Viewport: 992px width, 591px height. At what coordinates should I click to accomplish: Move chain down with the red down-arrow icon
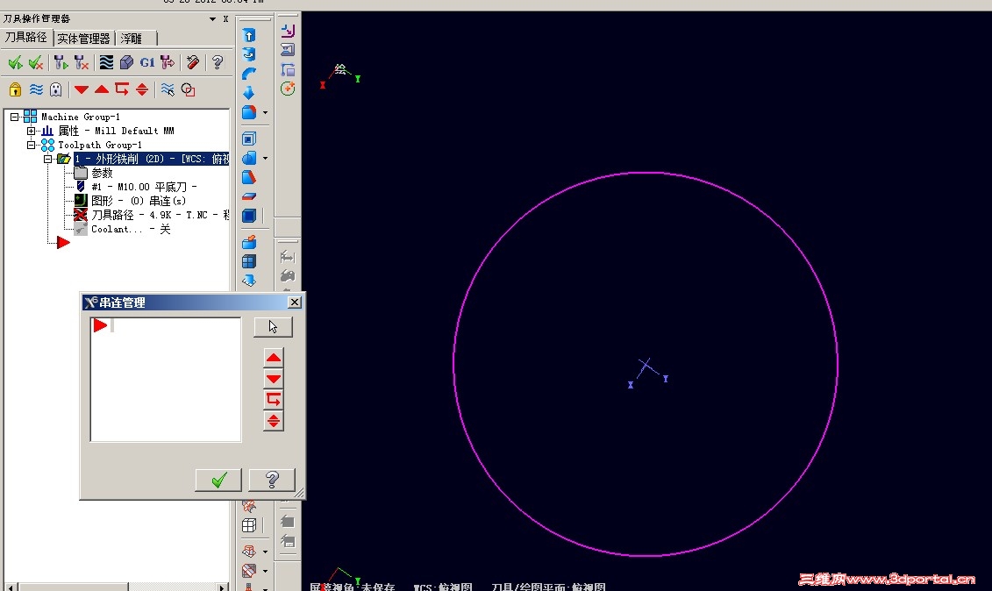click(x=273, y=378)
